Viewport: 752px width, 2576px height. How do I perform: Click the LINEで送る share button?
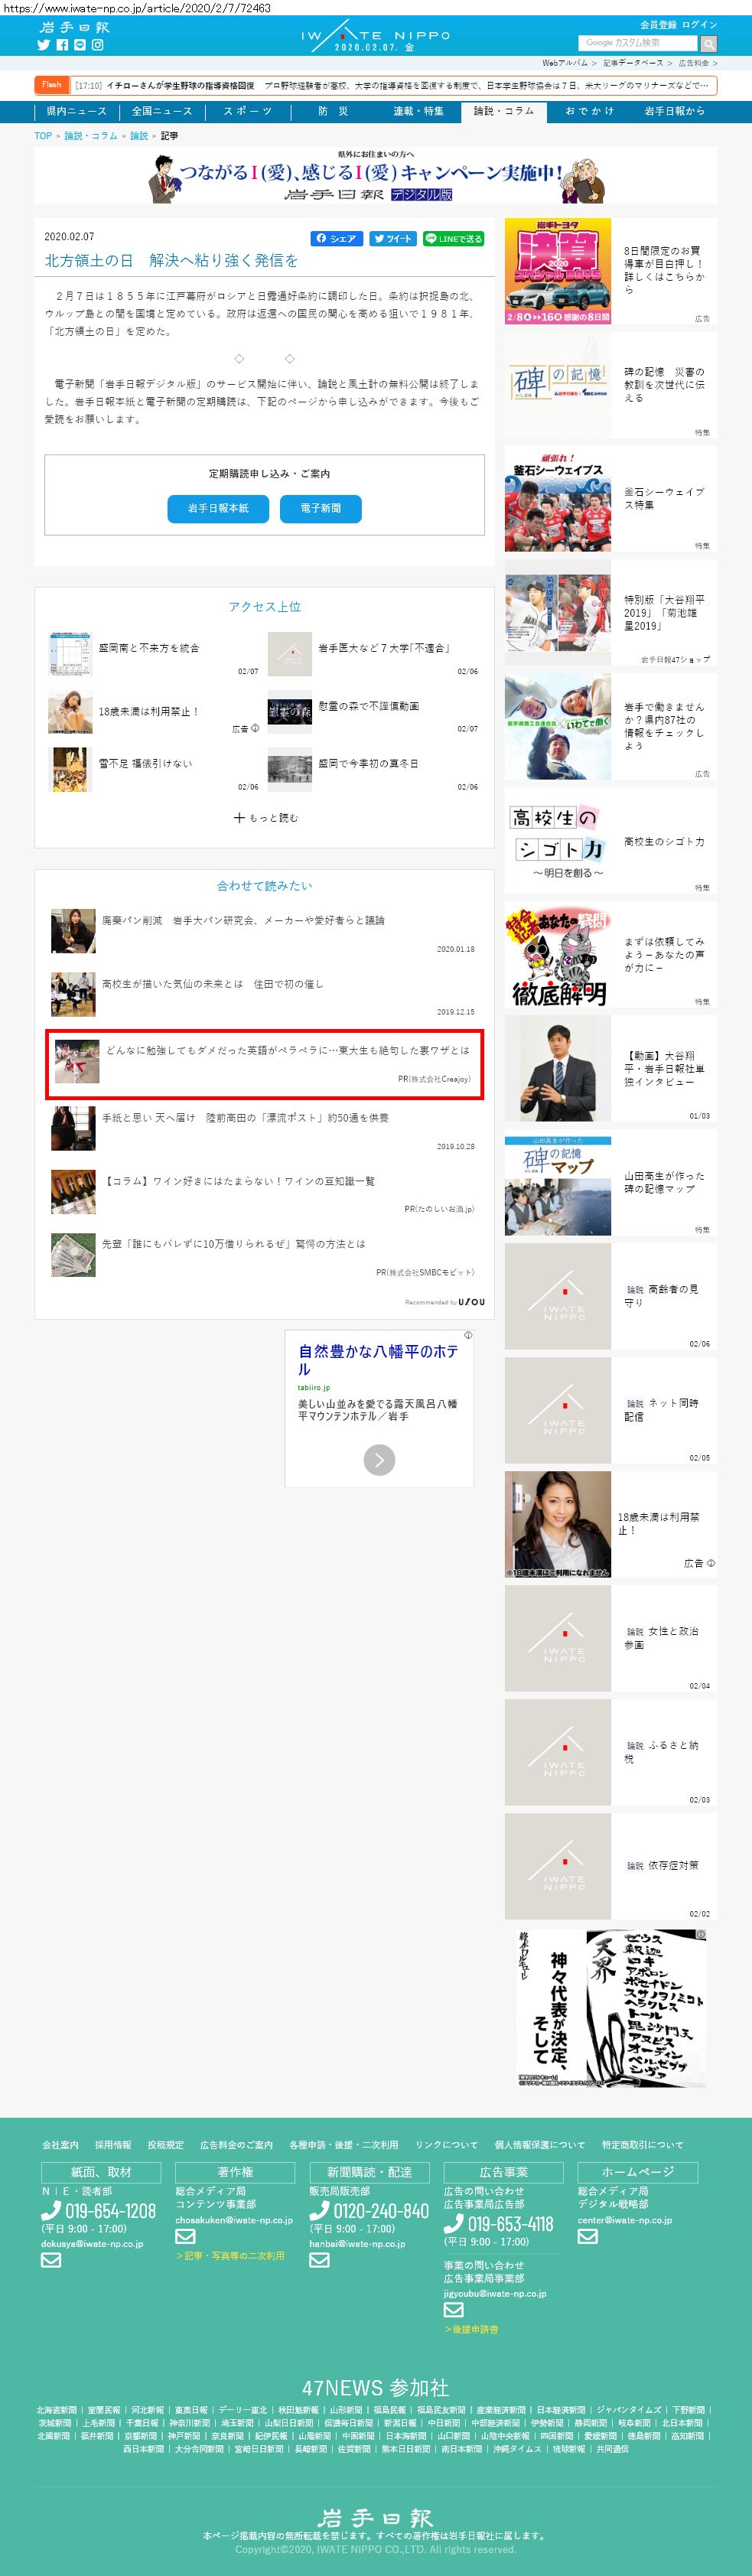click(x=453, y=239)
